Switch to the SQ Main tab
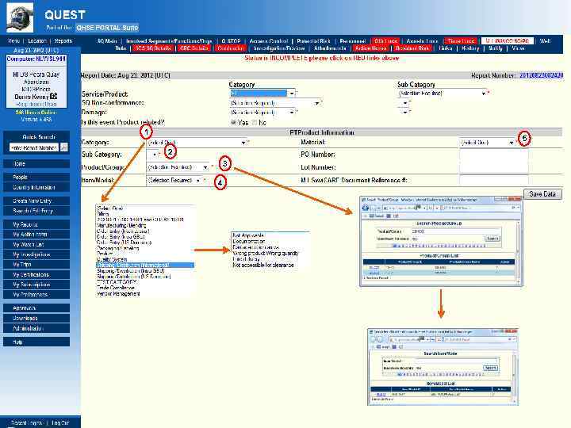 107,41
